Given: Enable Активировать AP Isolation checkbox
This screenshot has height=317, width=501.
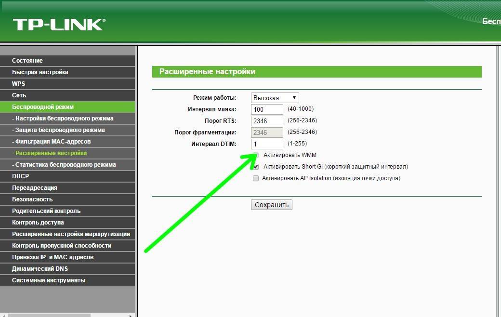Looking at the screenshot, I should (x=256, y=178).
